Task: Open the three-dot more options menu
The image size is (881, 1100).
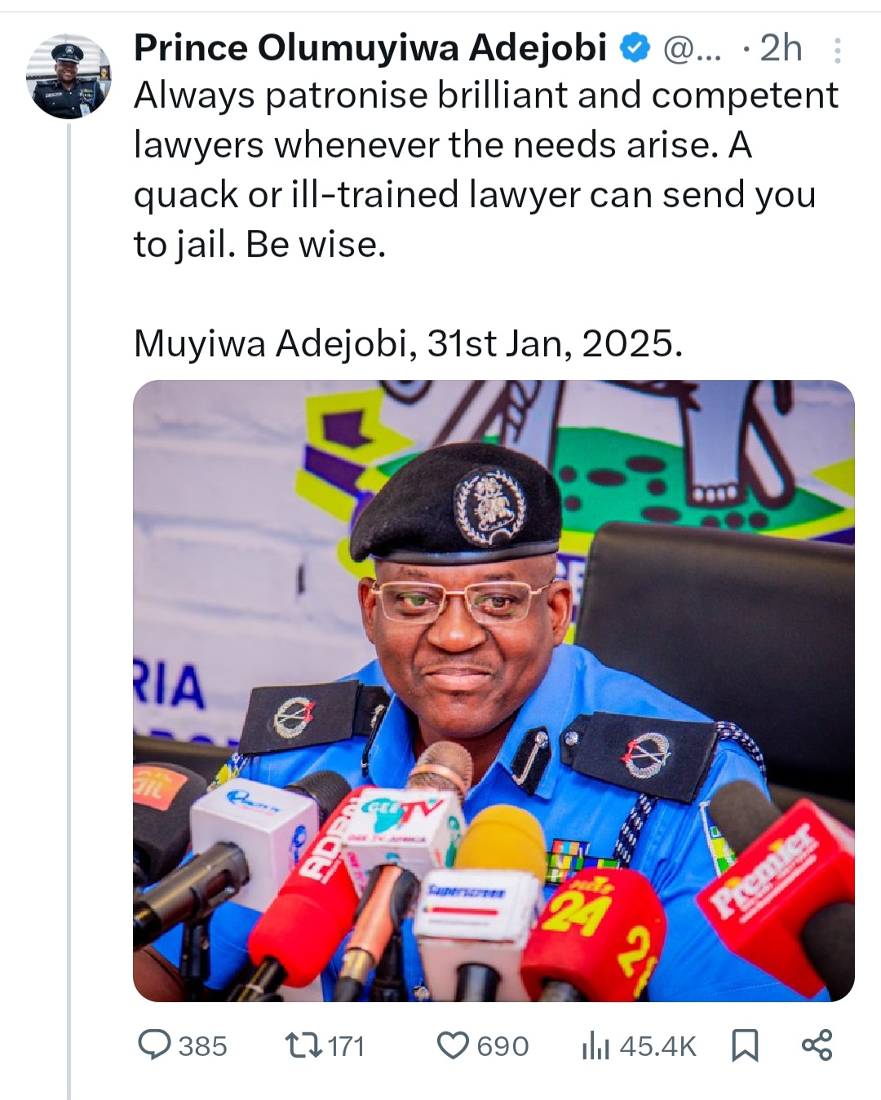Action: pos(837,51)
